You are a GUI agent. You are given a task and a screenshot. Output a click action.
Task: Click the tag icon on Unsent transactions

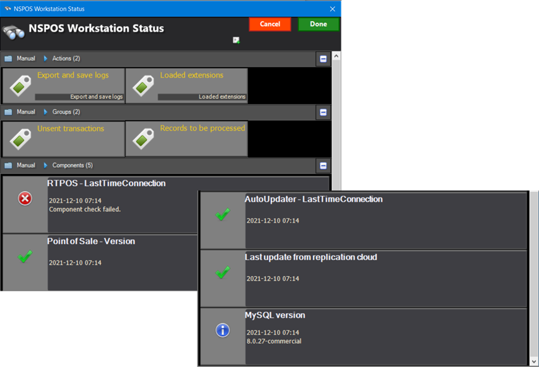(20, 139)
